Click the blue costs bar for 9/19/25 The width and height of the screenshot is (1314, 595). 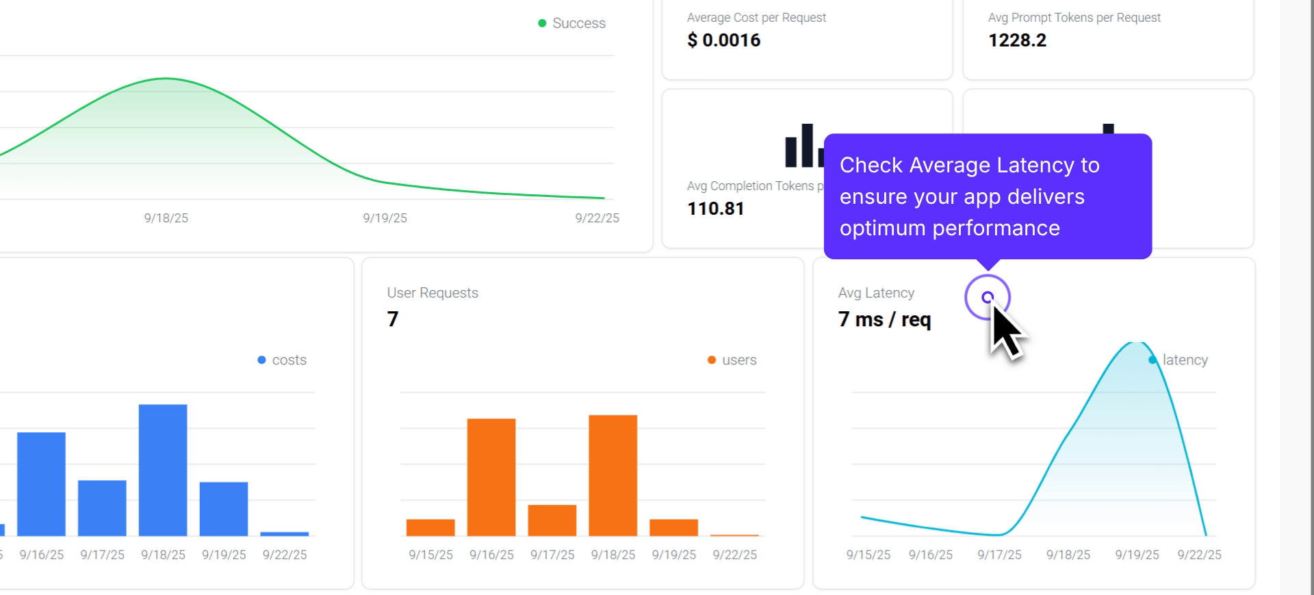click(224, 509)
